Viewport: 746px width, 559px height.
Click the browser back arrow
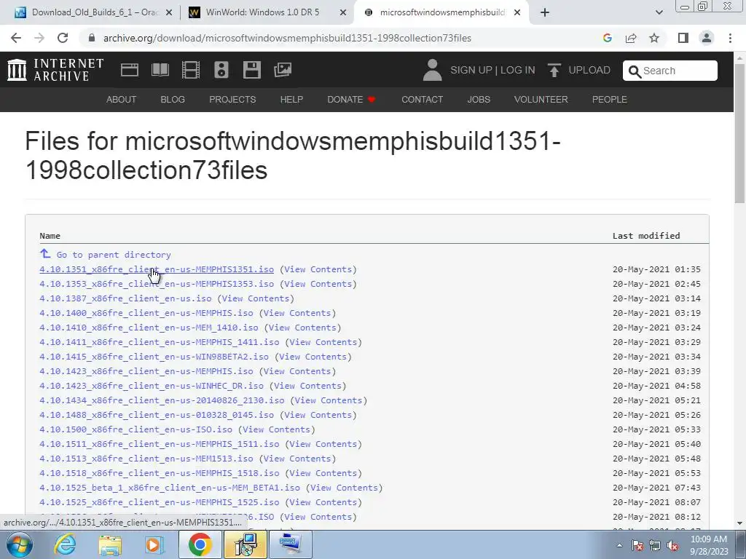(16, 38)
